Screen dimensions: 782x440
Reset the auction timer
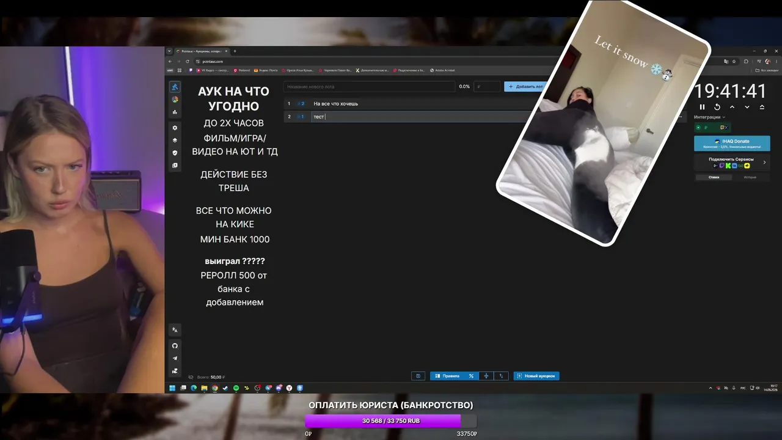coord(717,107)
